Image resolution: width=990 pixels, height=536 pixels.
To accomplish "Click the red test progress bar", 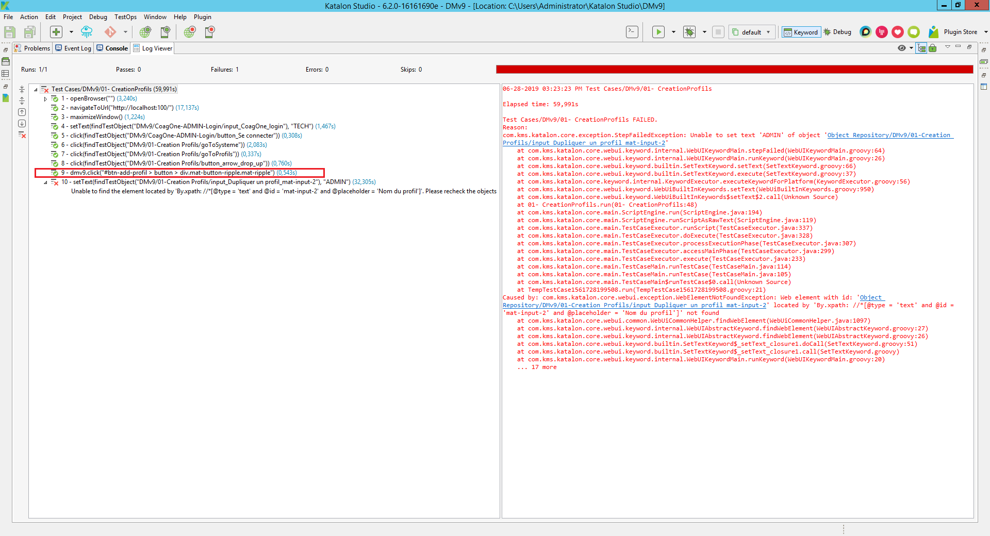I will point(734,70).
